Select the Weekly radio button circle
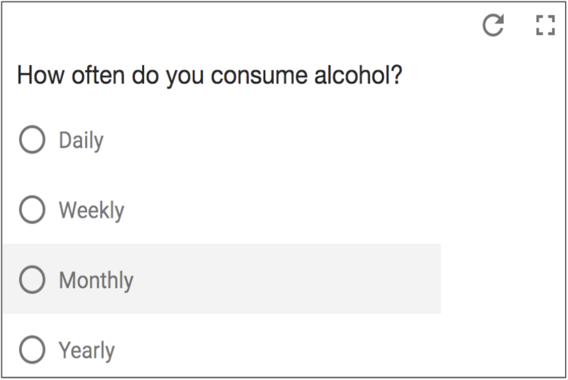This screenshot has height=380, width=568. 33,209
